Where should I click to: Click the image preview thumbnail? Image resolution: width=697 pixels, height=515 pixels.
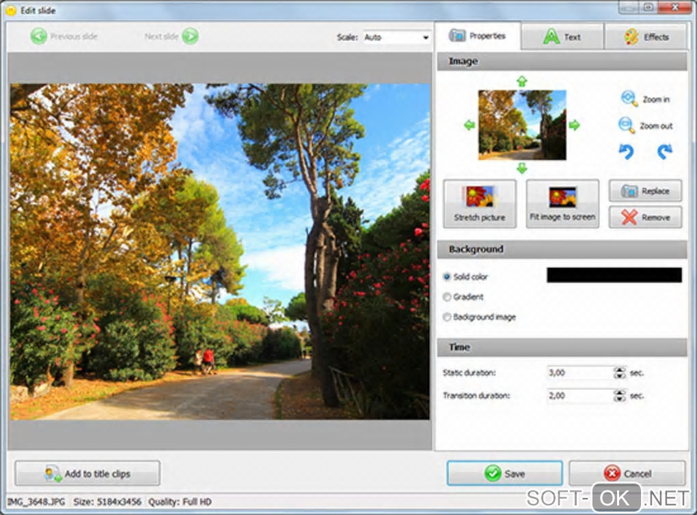tap(522, 125)
